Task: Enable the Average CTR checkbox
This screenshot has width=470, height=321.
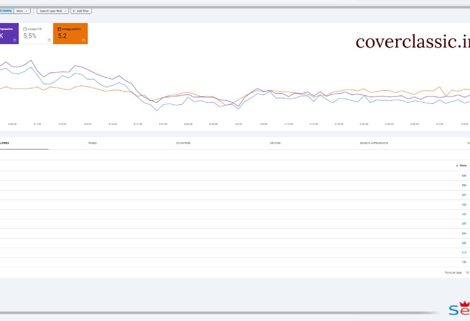Action: pos(25,29)
